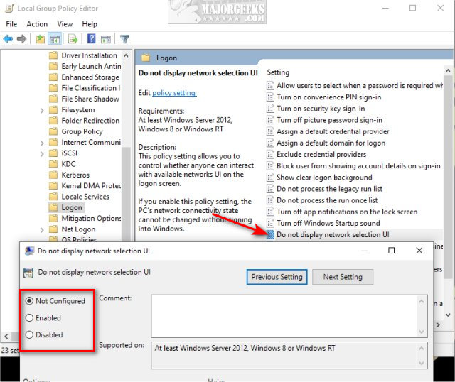Click the Forward arrow toolbar icon
The width and height of the screenshot is (455, 382).
(x=22, y=38)
